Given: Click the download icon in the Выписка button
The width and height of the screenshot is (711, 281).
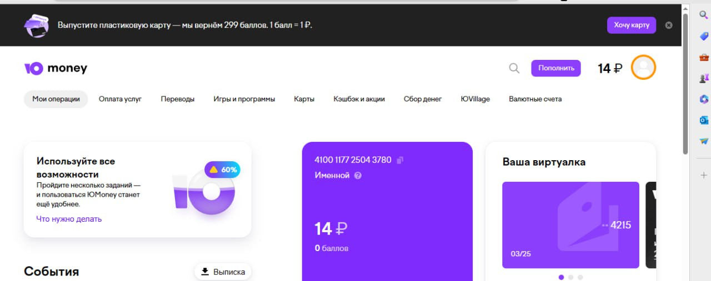Looking at the screenshot, I should (205, 272).
